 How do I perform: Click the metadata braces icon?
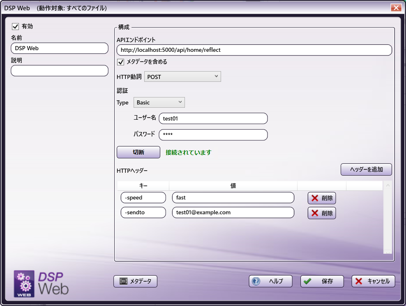[123, 281]
